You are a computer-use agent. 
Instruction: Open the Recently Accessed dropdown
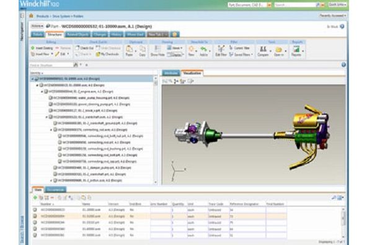point(332,16)
